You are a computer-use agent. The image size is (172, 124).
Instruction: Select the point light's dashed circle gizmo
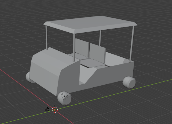[64, 96]
